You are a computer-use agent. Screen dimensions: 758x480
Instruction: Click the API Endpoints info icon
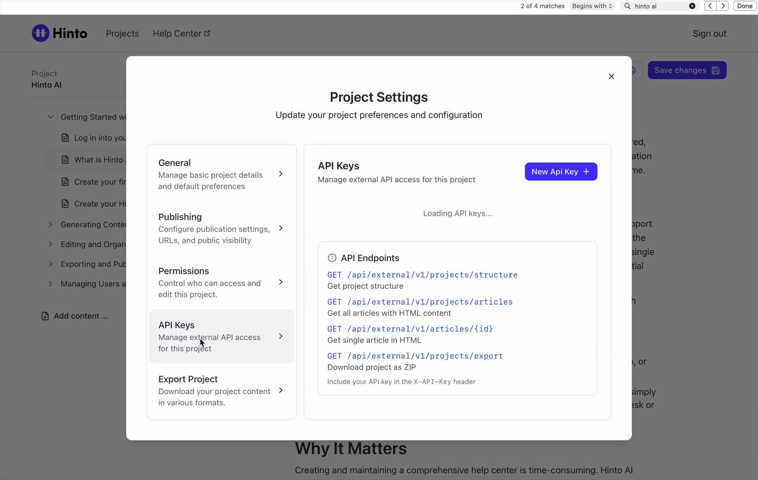(x=332, y=258)
